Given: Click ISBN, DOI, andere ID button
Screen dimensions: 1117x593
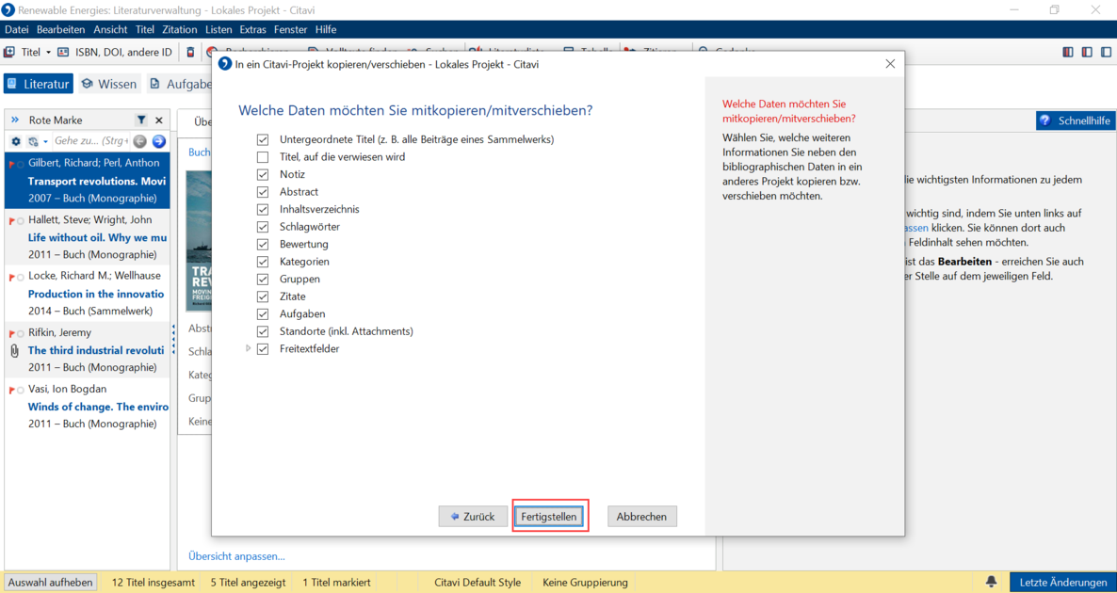Looking at the screenshot, I should [116, 52].
